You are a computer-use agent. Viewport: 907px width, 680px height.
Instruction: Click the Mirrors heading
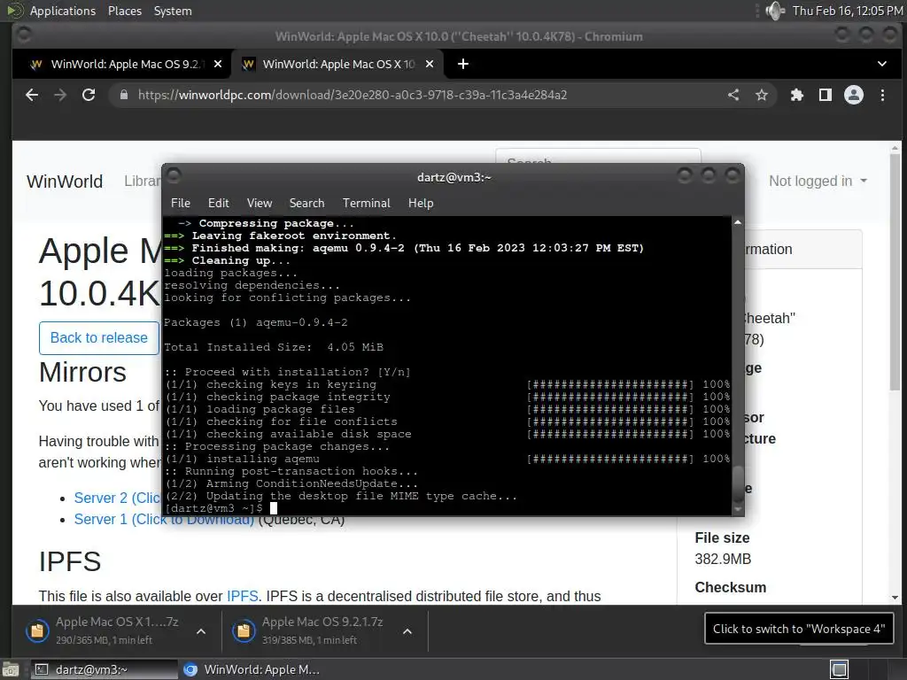[82, 372]
